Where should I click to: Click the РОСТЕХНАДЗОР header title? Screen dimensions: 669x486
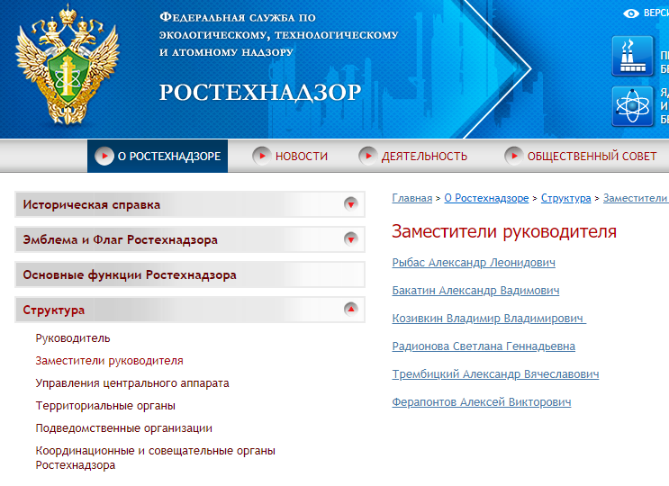[260, 92]
